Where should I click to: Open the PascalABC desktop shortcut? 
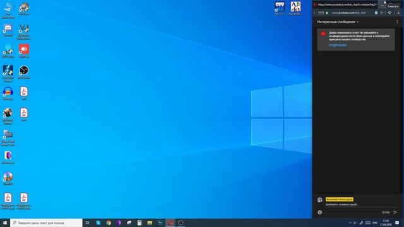[295, 8]
